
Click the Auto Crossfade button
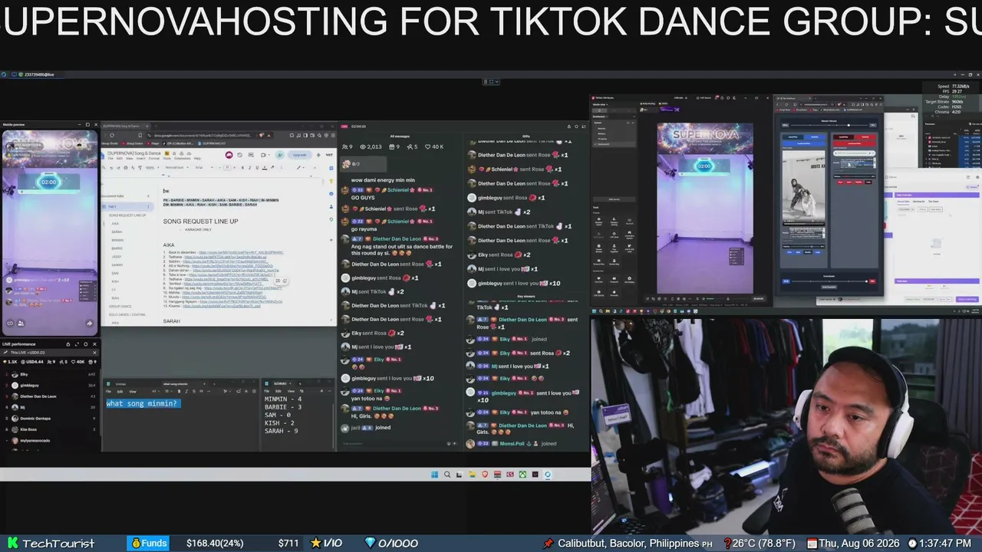[829, 287]
